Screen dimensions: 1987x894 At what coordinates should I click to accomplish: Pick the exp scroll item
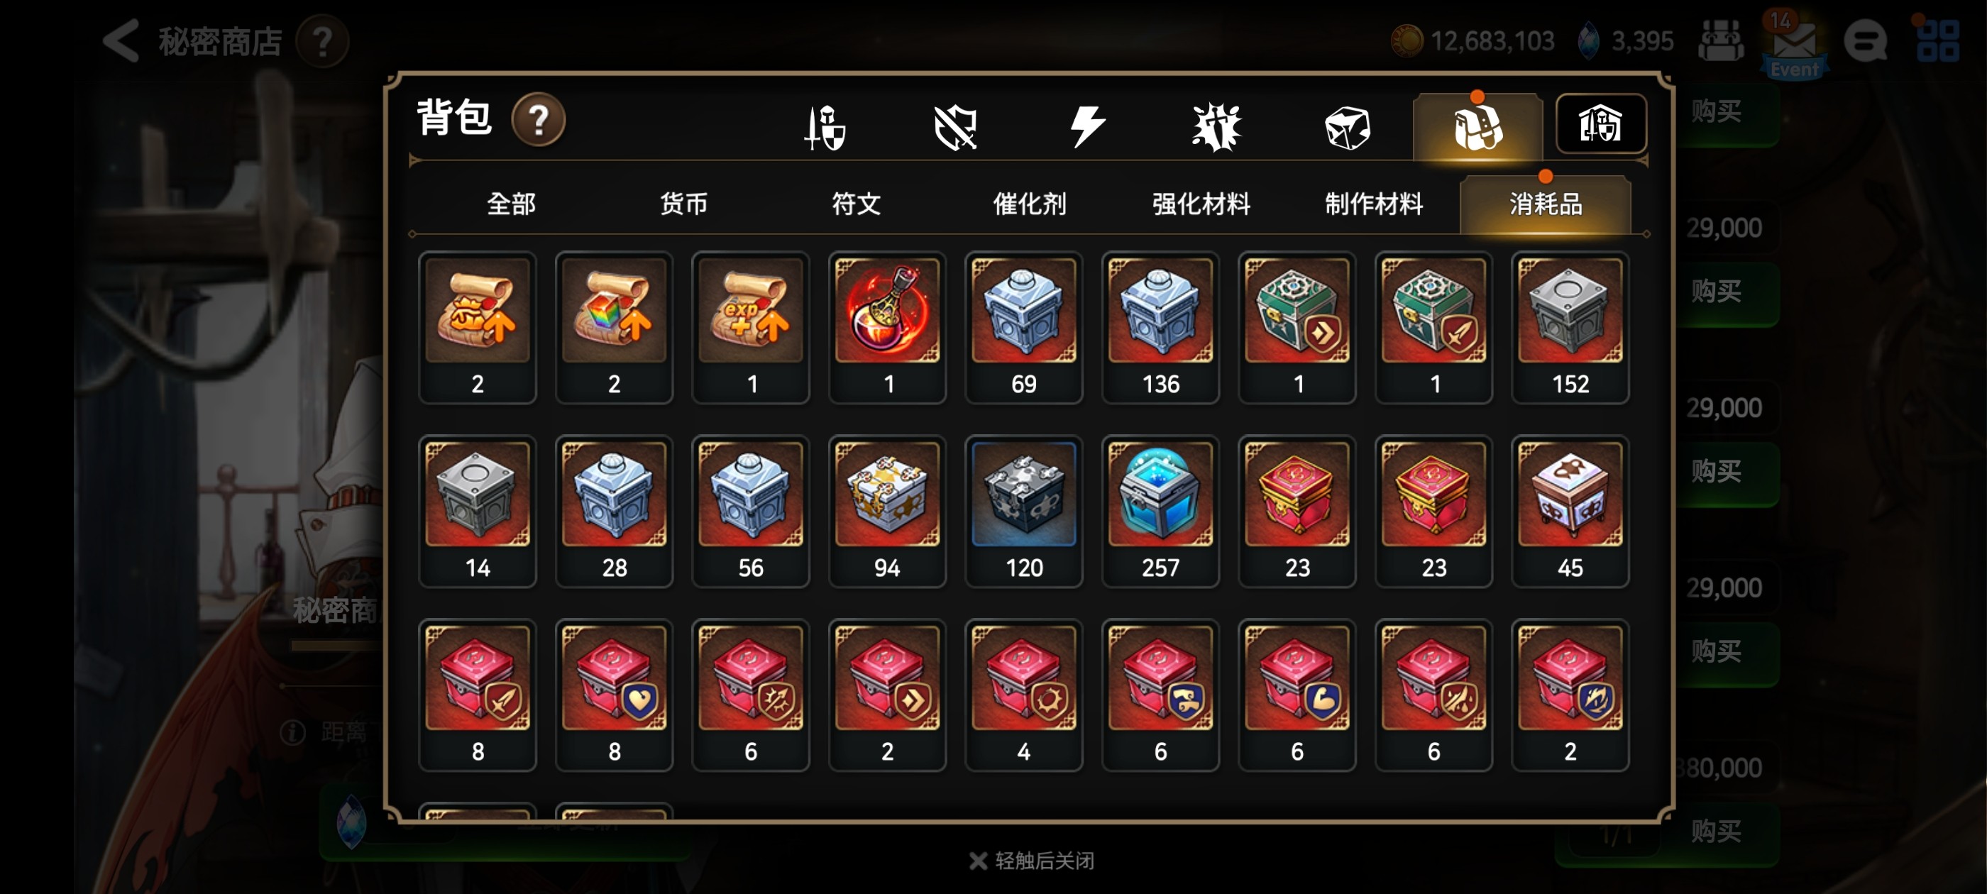751,327
